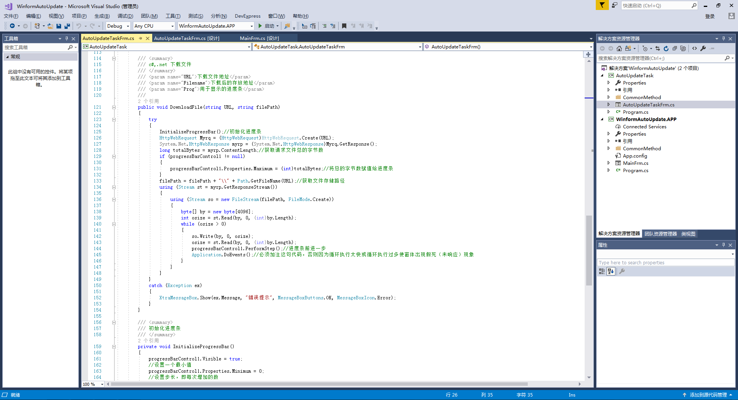Expand the AutoUpdateTaskFrm.cs node in Solution Explorer
The width and height of the screenshot is (738, 400).
tap(608, 105)
